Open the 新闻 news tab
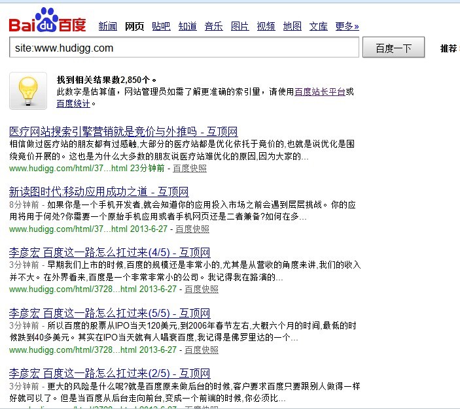 (108, 27)
